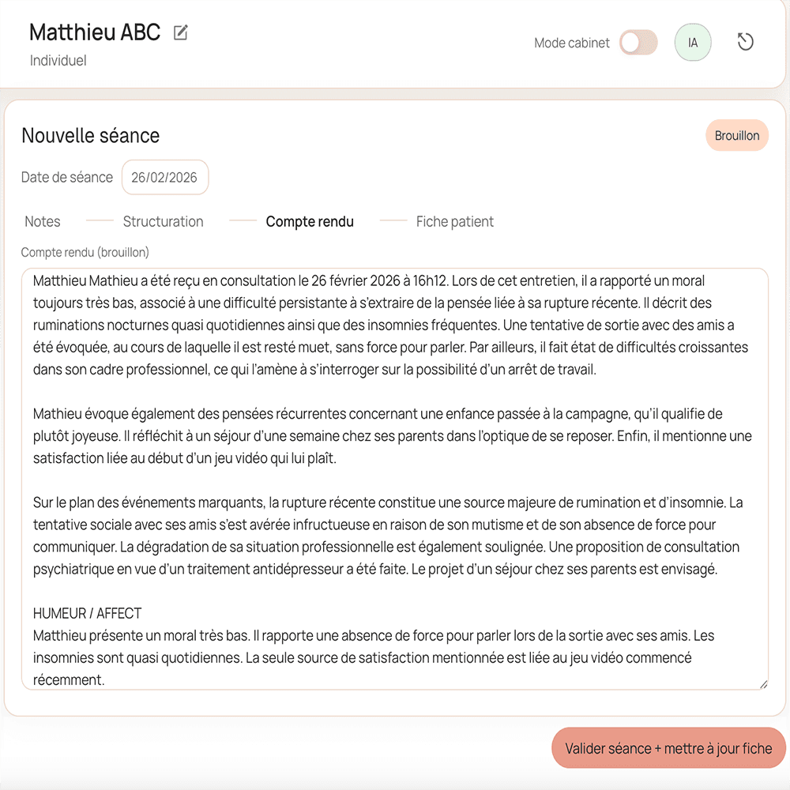Click the Mode cabinet label
The height and width of the screenshot is (790, 790).
pos(572,43)
